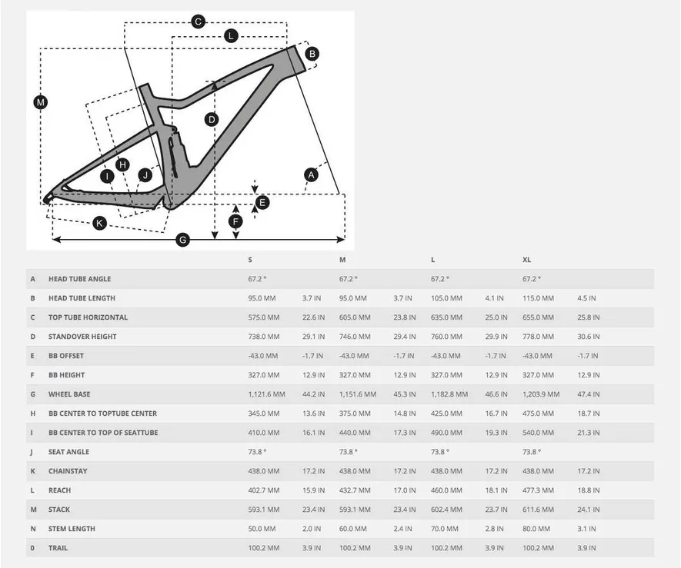The width and height of the screenshot is (681, 568).
Task: Click the circled M stack marker on the diagram
Action: [41, 102]
